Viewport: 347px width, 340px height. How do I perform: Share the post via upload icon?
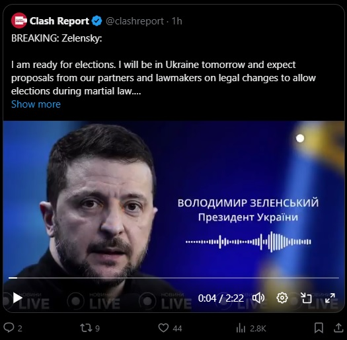pyautogui.click(x=338, y=327)
